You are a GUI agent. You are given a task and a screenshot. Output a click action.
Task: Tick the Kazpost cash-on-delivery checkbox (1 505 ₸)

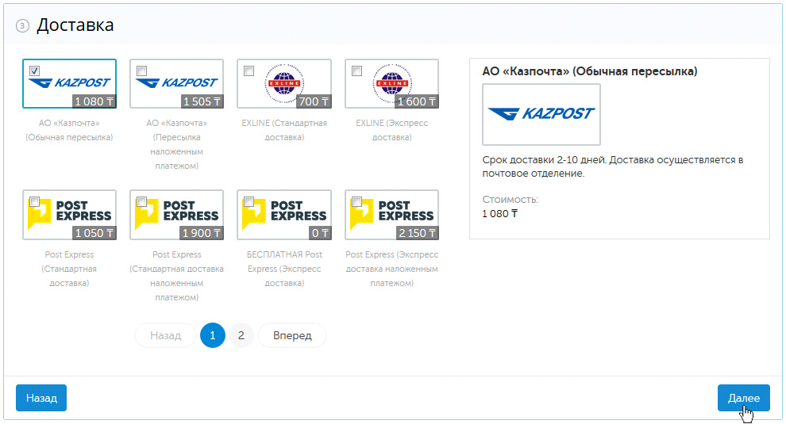141,71
